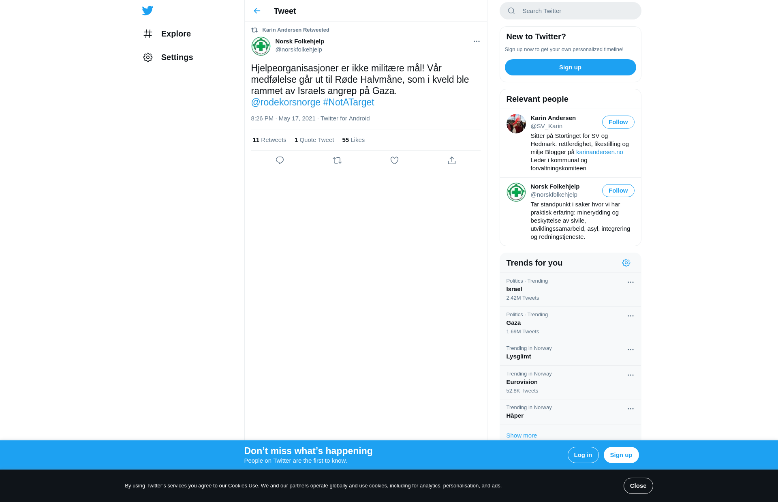The width and height of the screenshot is (778, 502).
Task: Open more options for Eurovision trend
Action: pyautogui.click(x=631, y=375)
